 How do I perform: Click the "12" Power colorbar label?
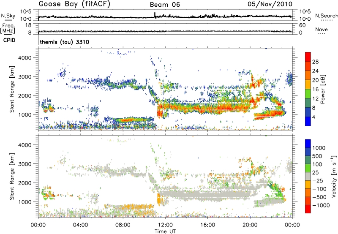[x=315, y=99]
